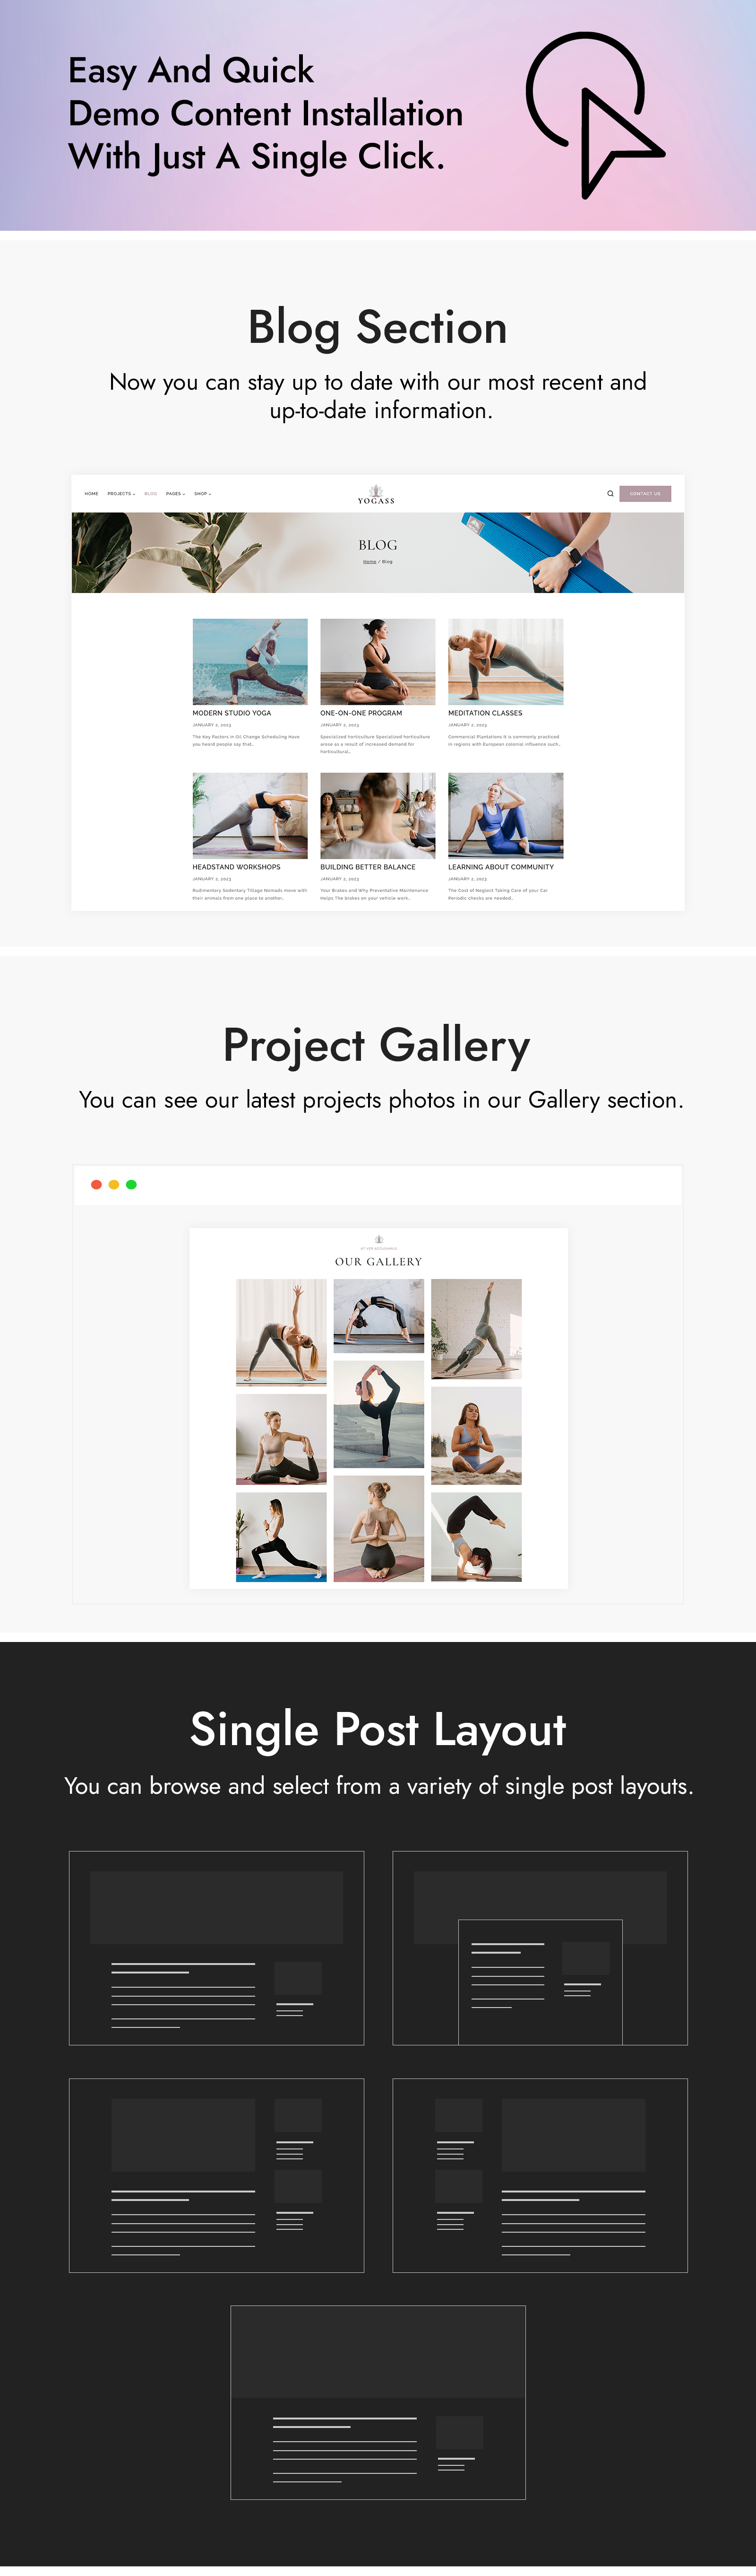Open the Building Better Balance post image

pyautogui.click(x=378, y=815)
